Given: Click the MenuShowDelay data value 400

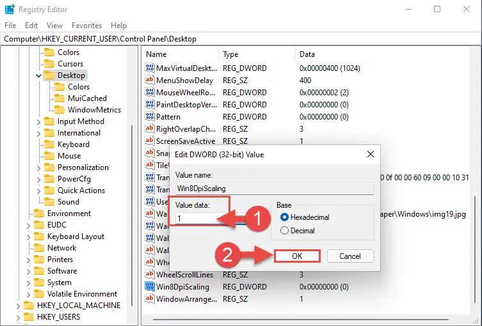Looking at the screenshot, I should 305,81.
